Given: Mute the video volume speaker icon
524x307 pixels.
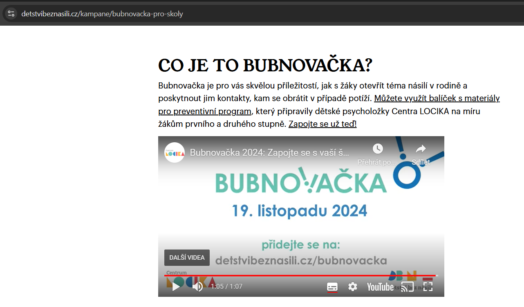Looking at the screenshot, I should (197, 287).
